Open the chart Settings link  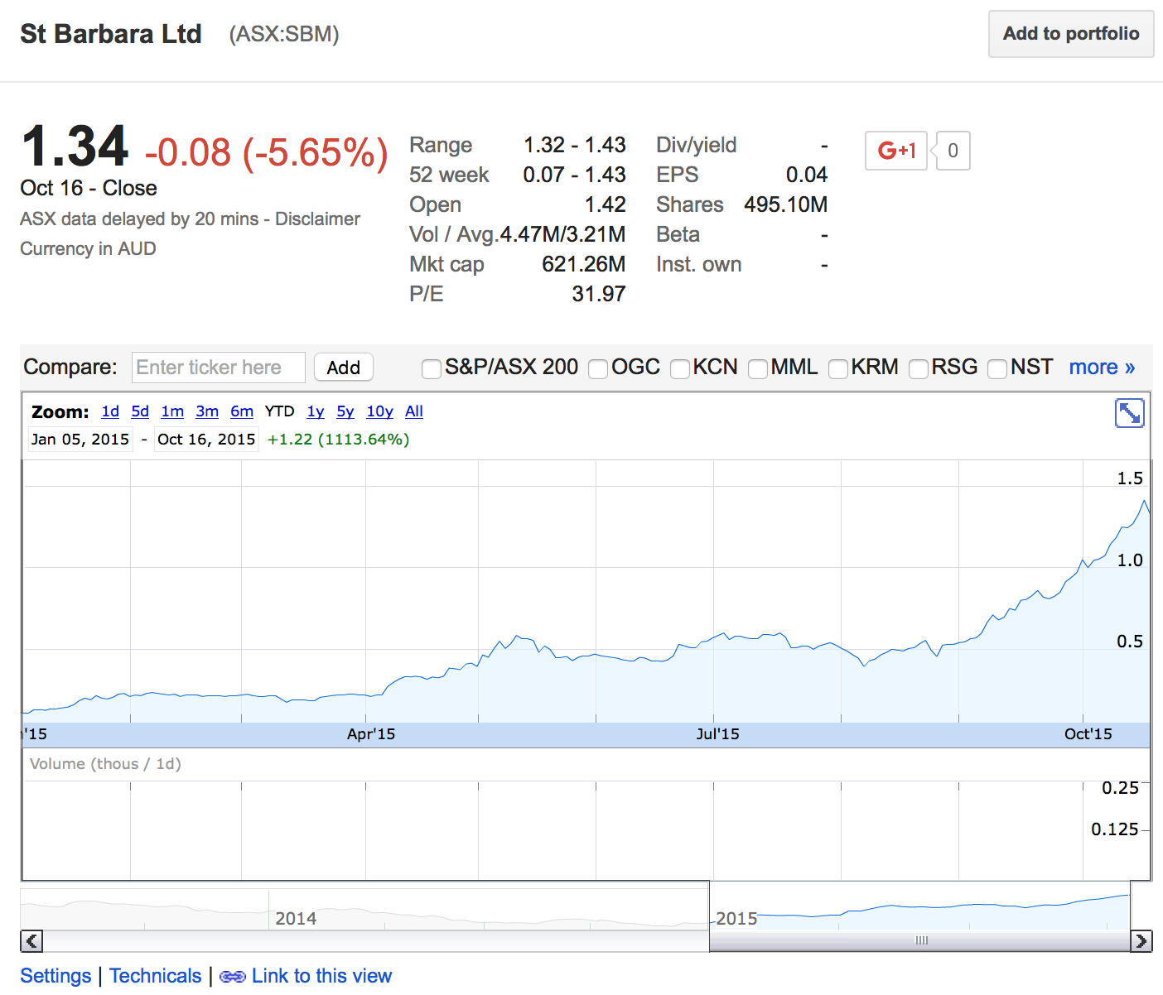point(55,976)
